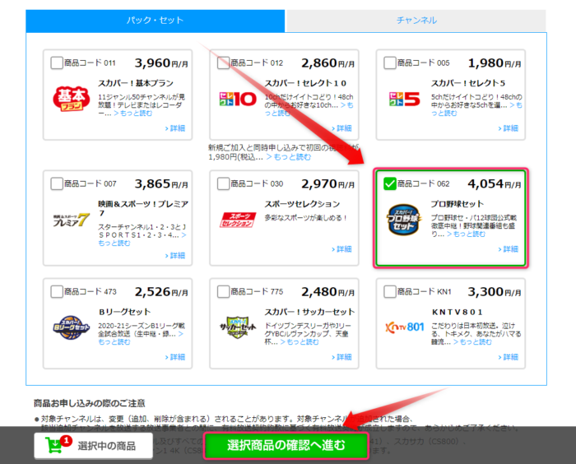This screenshot has height=464, width=576.
Task: Check the 商品コード 011 checkbox
Action: click(x=57, y=63)
